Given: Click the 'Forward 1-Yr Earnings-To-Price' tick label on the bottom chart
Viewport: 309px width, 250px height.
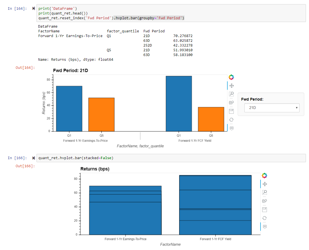Looking at the screenshot, I should click(x=126, y=239).
